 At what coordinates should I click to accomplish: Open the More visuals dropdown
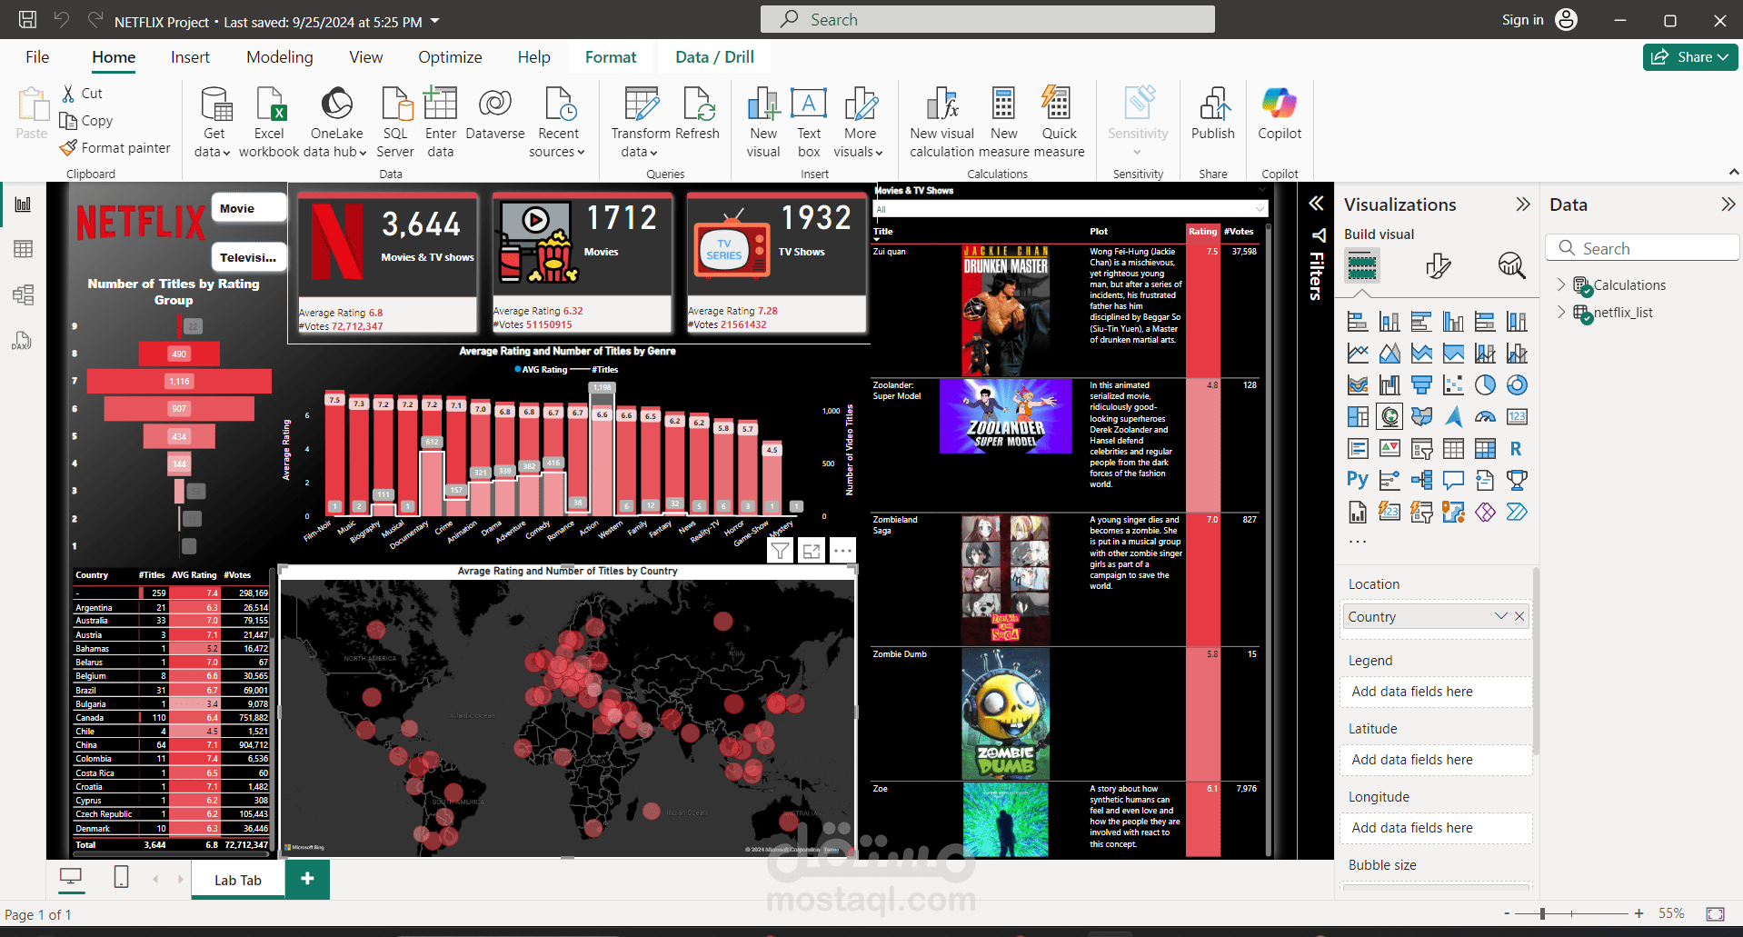(859, 124)
